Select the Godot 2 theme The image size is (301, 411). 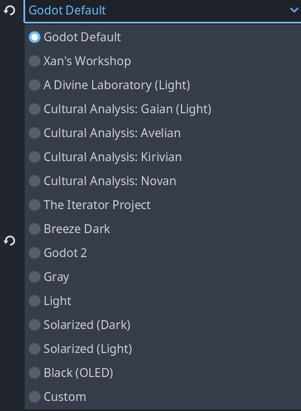coord(163,253)
